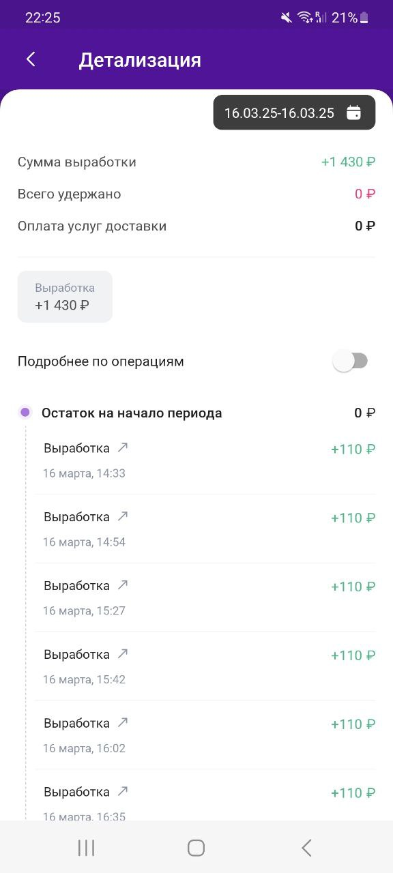Tap the purple period start marker dot
The width and height of the screenshot is (393, 873).
[25, 412]
